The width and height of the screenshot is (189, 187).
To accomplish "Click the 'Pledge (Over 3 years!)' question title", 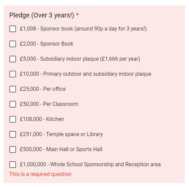I will (42, 15).
